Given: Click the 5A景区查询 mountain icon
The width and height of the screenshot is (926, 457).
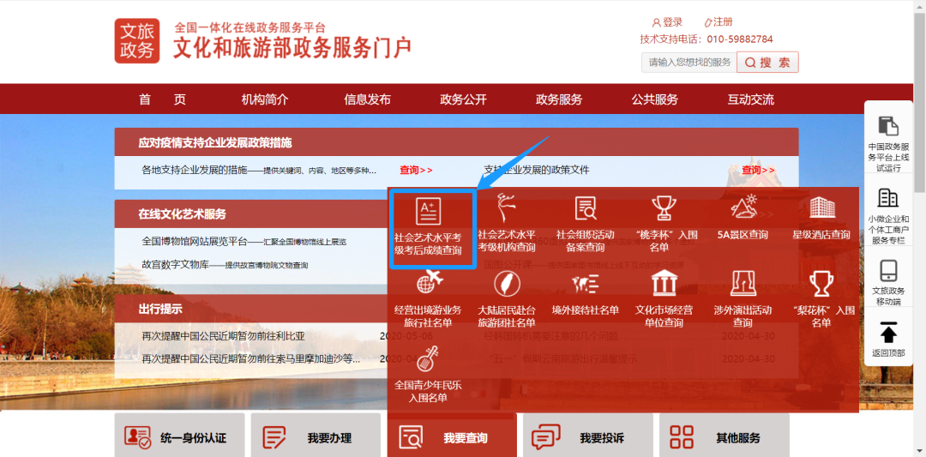Looking at the screenshot, I should 743,207.
